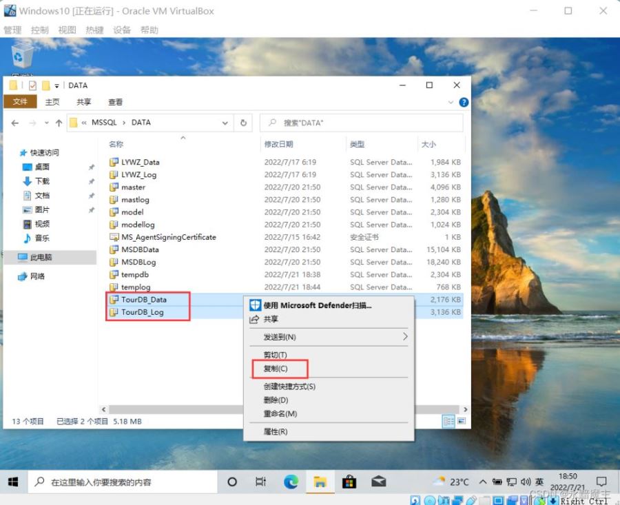Select 此电脑 in navigation pane
Viewport: 620px width, 505px height.
pyautogui.click(x=41, y=257)
